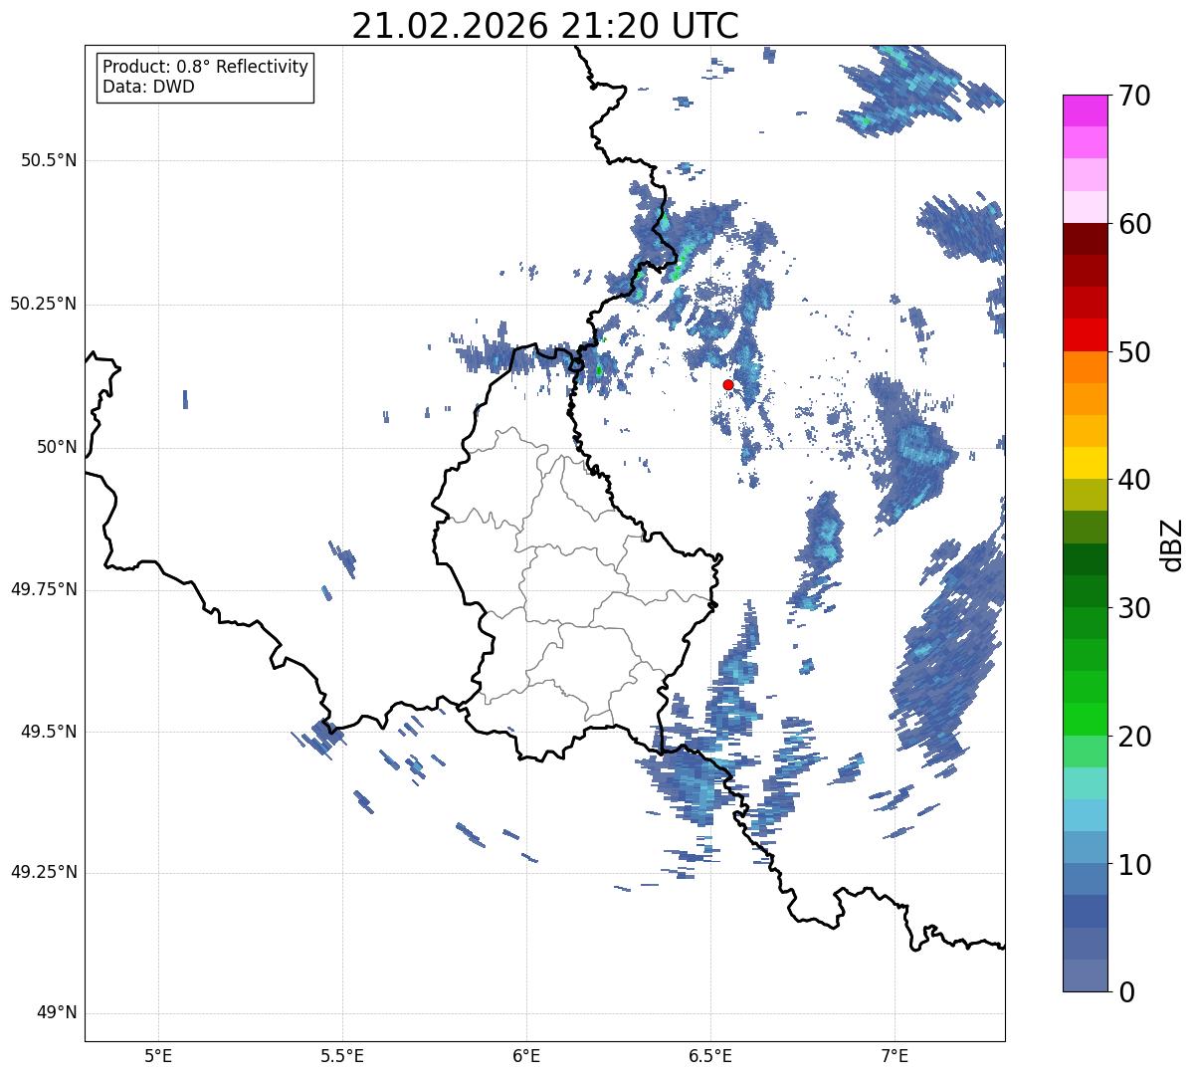This screenshot has height=1076, width=1196.
Task: Pick the bright red colorbar swatch above 50
Action: pos(1085,334)
